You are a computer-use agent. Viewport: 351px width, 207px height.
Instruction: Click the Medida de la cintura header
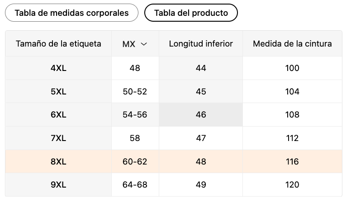(x=292, y=44)
